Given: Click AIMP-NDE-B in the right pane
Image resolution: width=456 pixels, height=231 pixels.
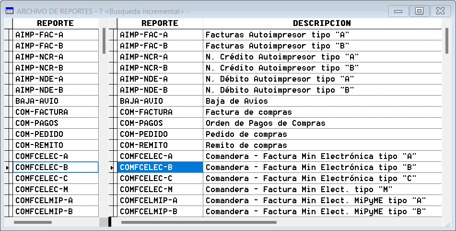Looking at the screenshot, I should point(160,90).
